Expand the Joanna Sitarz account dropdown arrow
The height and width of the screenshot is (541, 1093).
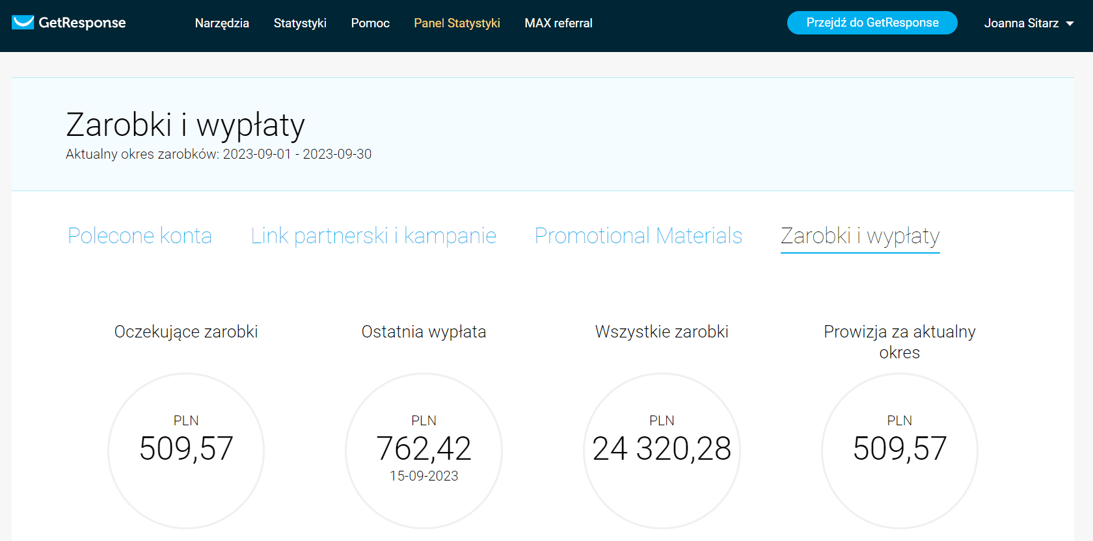(1070, 23)
